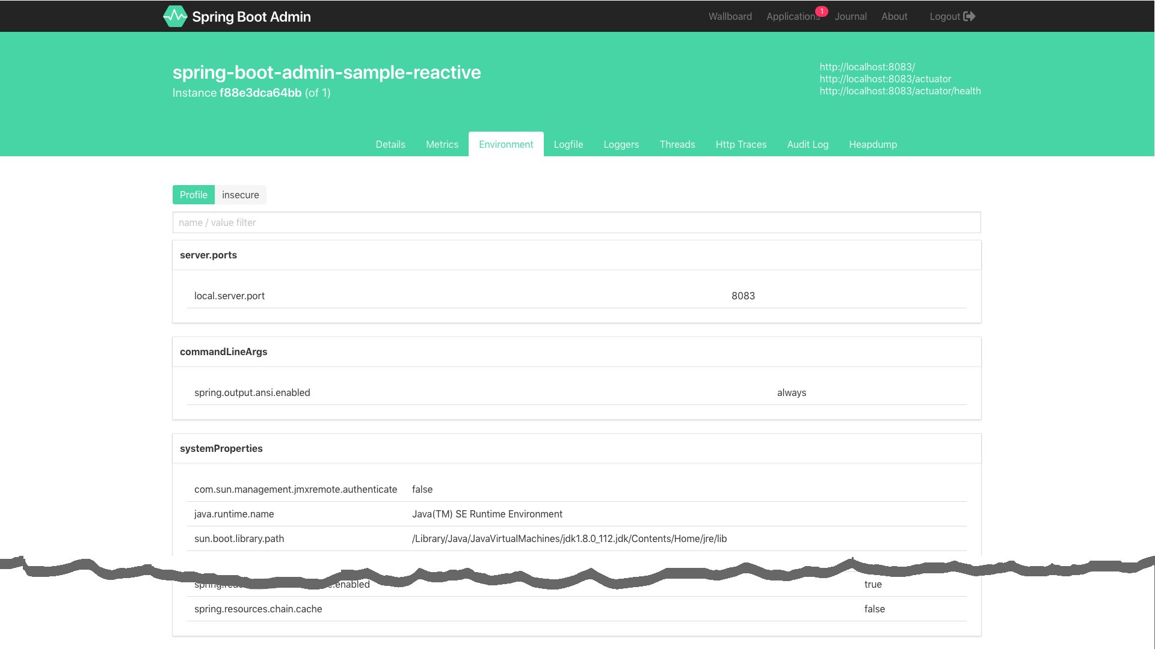This screenshot has width=1155, height=649.
Task: Toggle spring.resources.chain.cache false value
Action: 875,609
